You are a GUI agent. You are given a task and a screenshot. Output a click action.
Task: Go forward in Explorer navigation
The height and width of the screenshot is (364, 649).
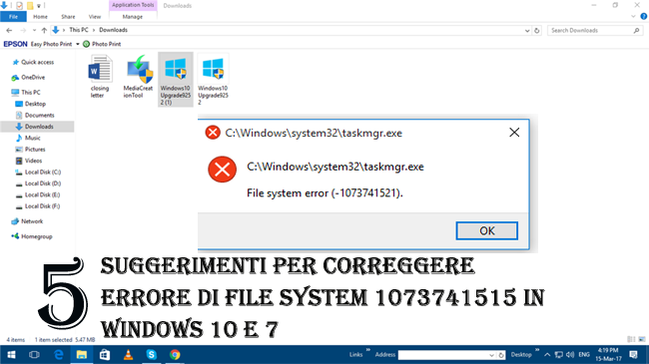23,30
